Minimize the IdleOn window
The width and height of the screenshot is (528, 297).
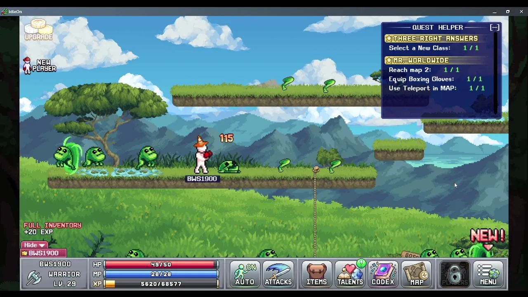pyautogui.click(x=494, y=12)
